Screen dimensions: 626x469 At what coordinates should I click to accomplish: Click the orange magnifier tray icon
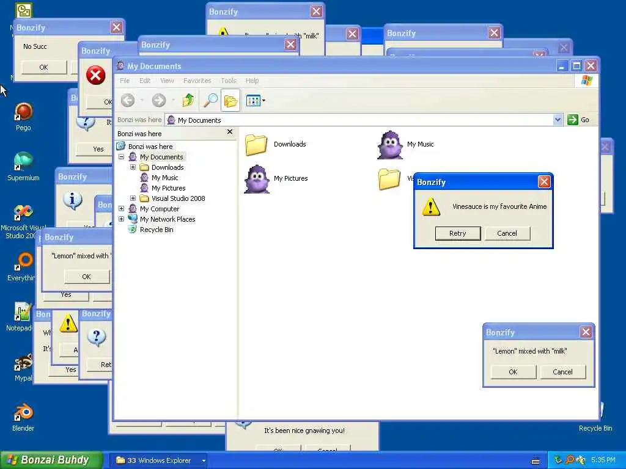(x=570, y=460)
